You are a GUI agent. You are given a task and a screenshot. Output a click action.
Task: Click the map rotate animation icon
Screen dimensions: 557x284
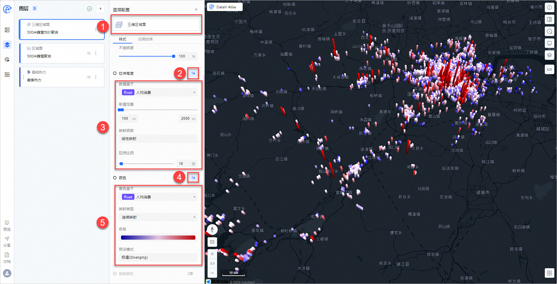point(549,31)
